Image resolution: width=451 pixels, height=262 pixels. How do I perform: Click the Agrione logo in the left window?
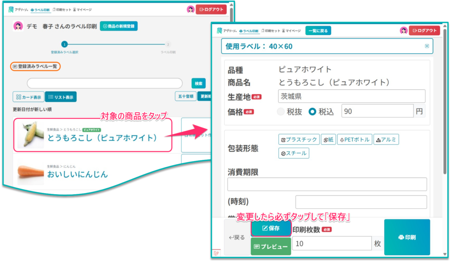click(x=18, y=9)
